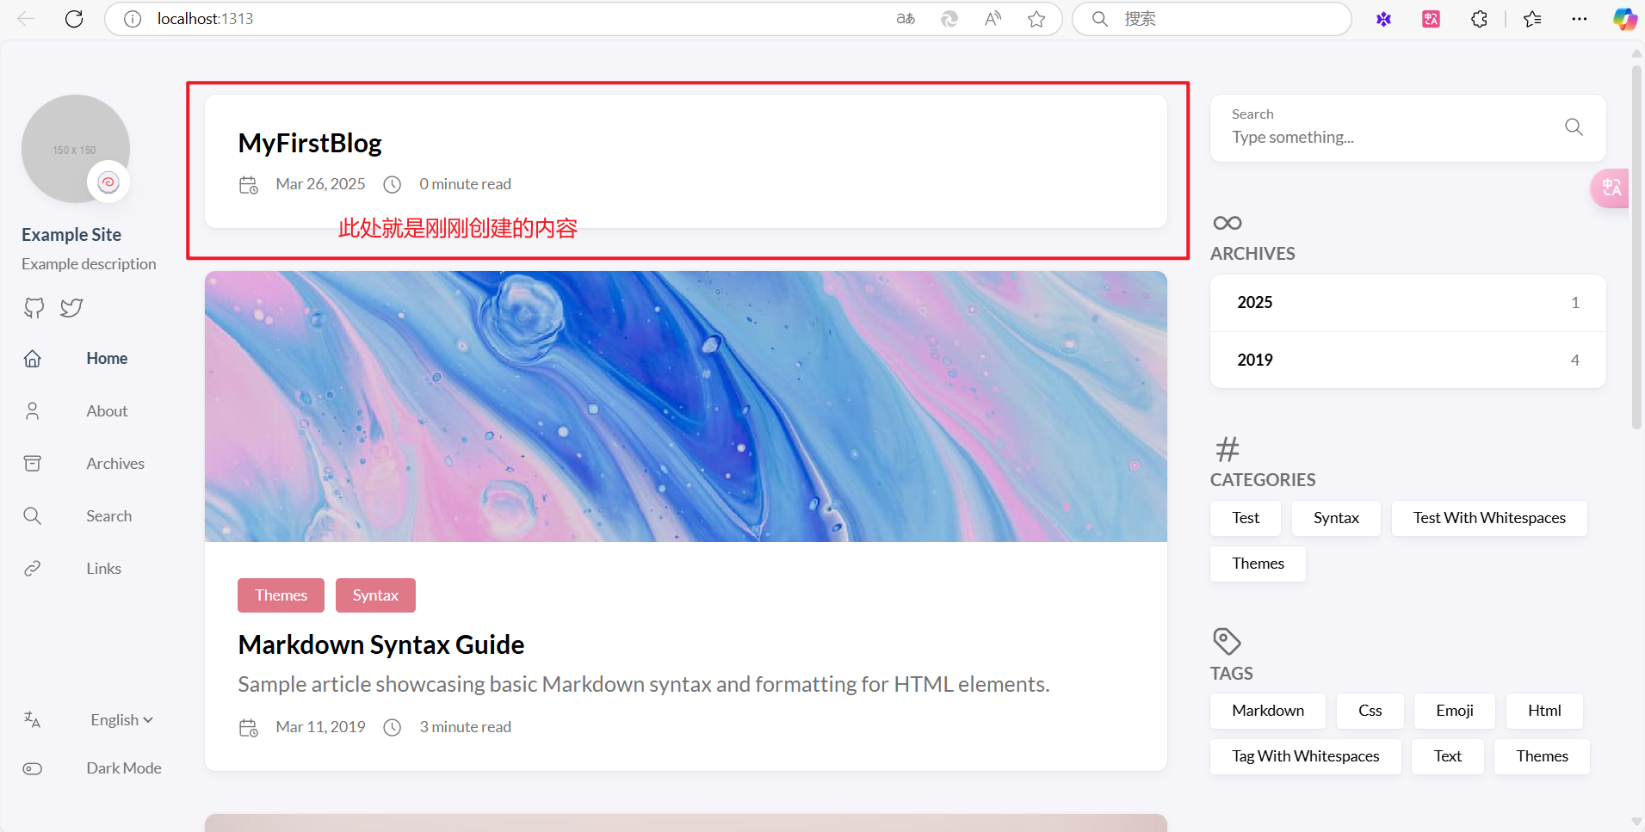1645x832 pixels.
Task: Open the Links menu item
Action: 103,569
